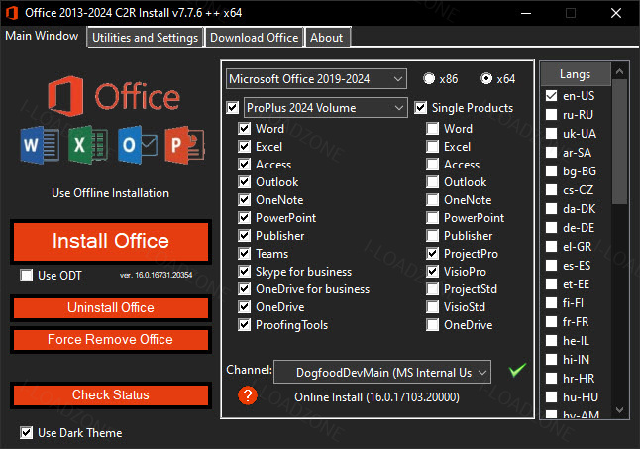The width and height of the screenshot is (640, 449).
Task: Check Outlook under Single Products
Action: pos(432,182)
